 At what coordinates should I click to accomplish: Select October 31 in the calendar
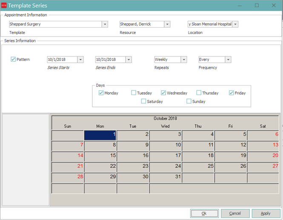click(x=165, y=178)
